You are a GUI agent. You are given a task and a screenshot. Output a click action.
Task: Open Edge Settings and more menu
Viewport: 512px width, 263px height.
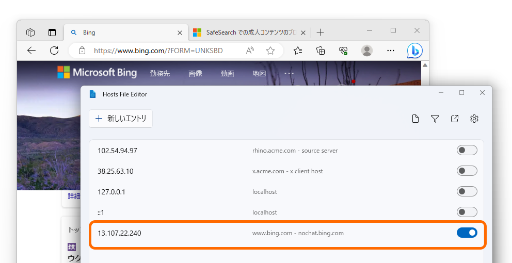coord(391,51)
